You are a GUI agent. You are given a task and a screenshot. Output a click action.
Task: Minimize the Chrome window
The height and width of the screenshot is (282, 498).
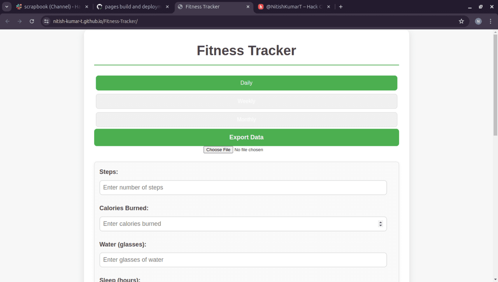click(470, 7)
